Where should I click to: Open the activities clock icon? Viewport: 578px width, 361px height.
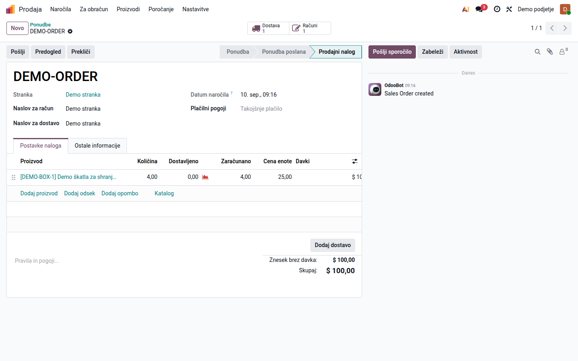pyautogui.click(x=497, y=9)
